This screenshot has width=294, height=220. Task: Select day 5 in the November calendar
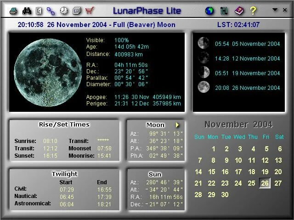click(266, 149)
